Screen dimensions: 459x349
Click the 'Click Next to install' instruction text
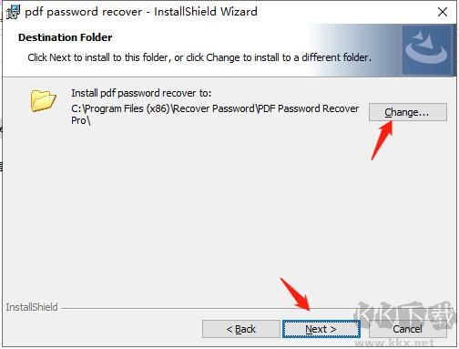pos(199,57)
